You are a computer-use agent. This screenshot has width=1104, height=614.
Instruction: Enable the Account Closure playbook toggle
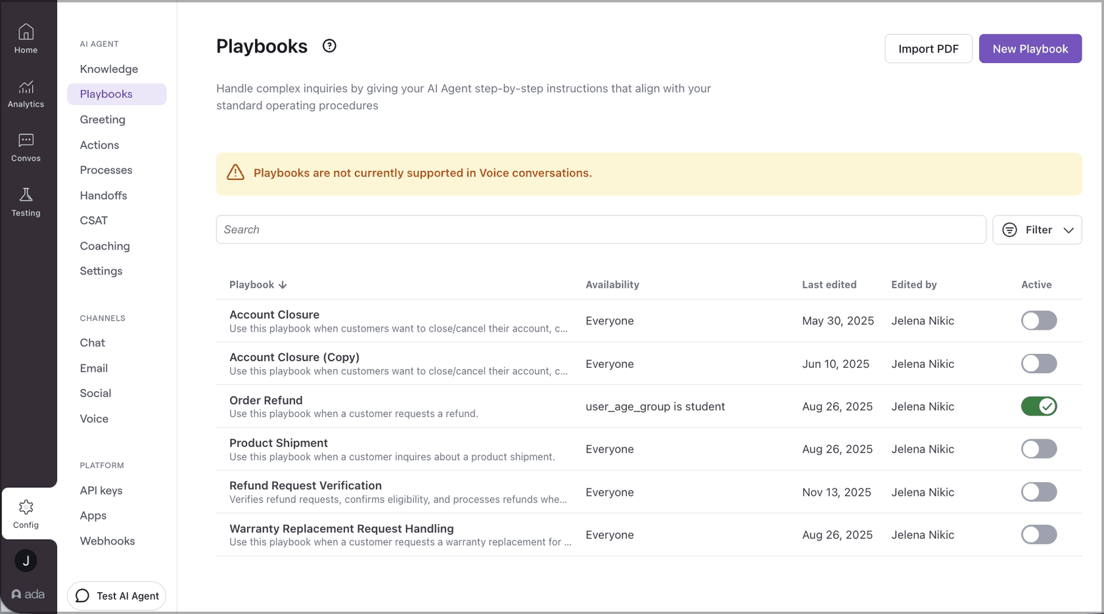tap(1038, 320)
